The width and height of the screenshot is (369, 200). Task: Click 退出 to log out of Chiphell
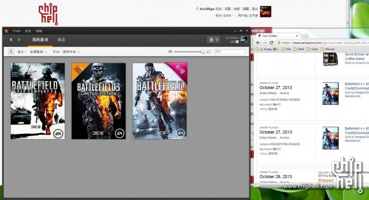pos(255,9)
